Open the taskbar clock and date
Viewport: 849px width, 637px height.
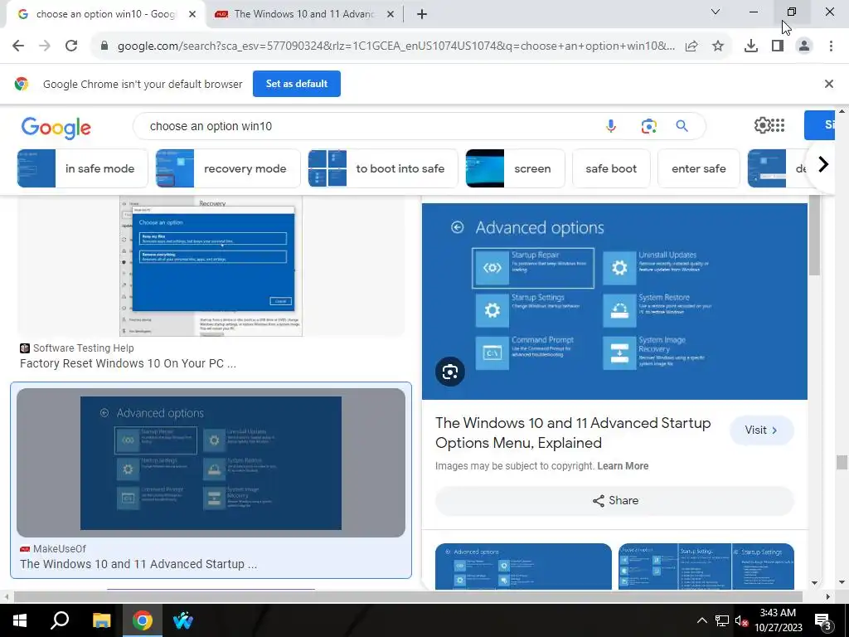[x=778, y=620]
